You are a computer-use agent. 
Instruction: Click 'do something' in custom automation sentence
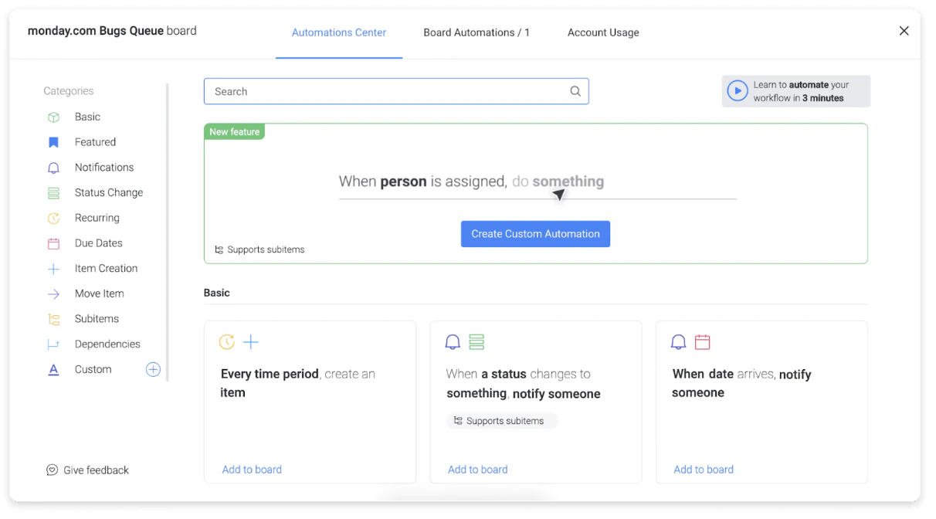558,181
